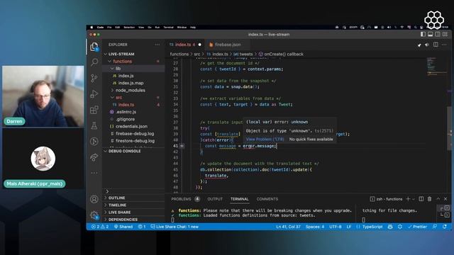
Task: Click the editor minimap
Action: click(437, 67)
